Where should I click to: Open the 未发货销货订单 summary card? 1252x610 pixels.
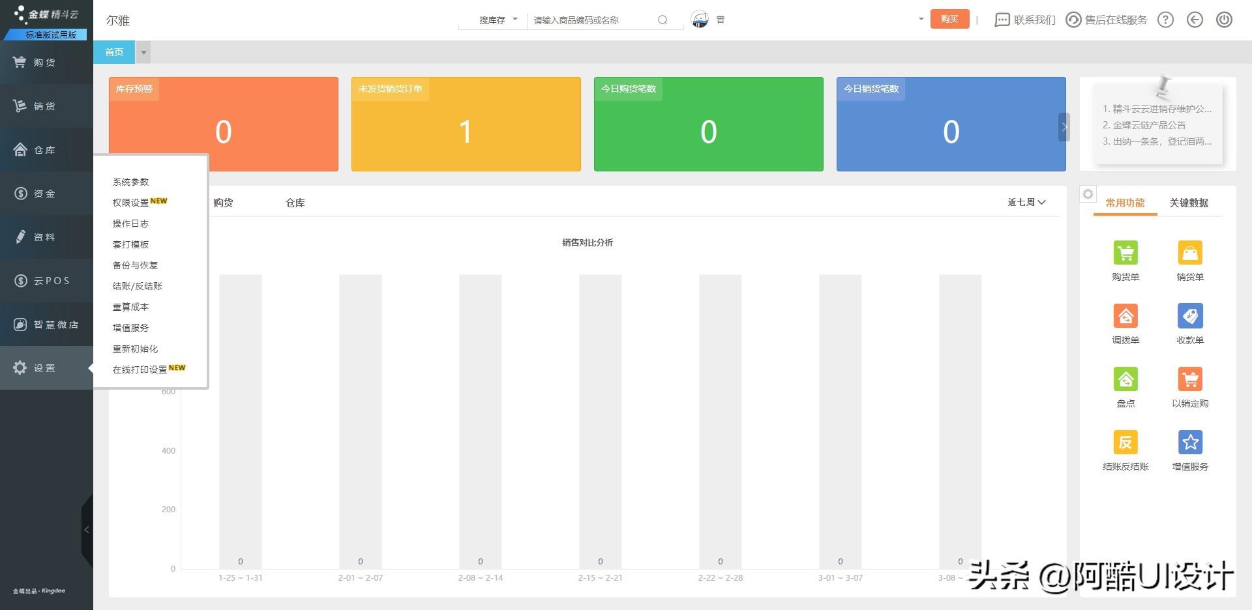[466, 124]
